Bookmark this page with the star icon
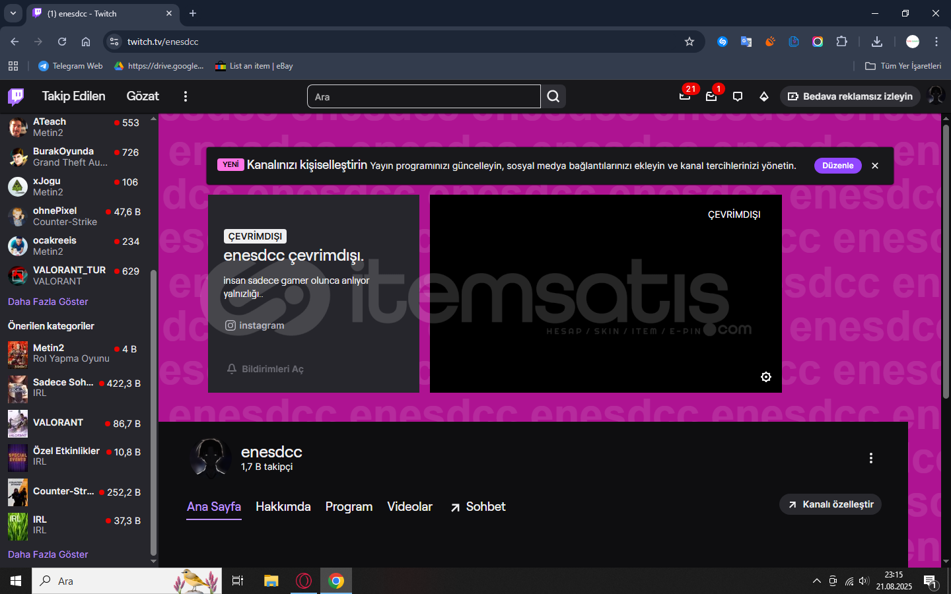 689,42
